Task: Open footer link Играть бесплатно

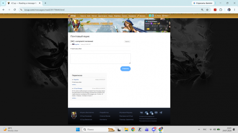Action: (x=87, y=112)
